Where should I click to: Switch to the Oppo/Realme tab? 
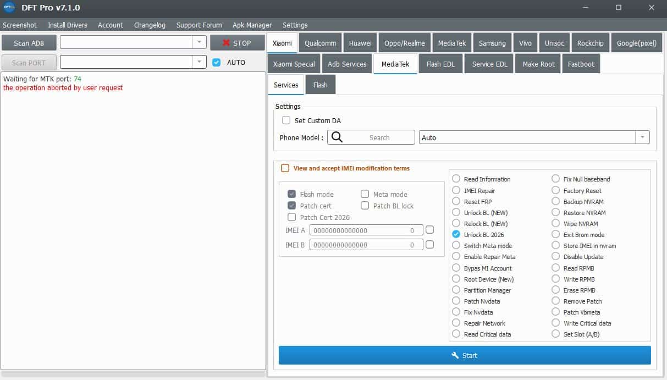(405, 43)
